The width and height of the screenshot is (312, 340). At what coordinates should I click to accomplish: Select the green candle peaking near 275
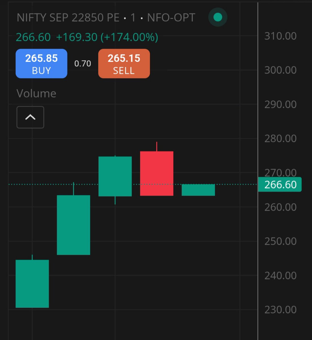tap(115, 176)
